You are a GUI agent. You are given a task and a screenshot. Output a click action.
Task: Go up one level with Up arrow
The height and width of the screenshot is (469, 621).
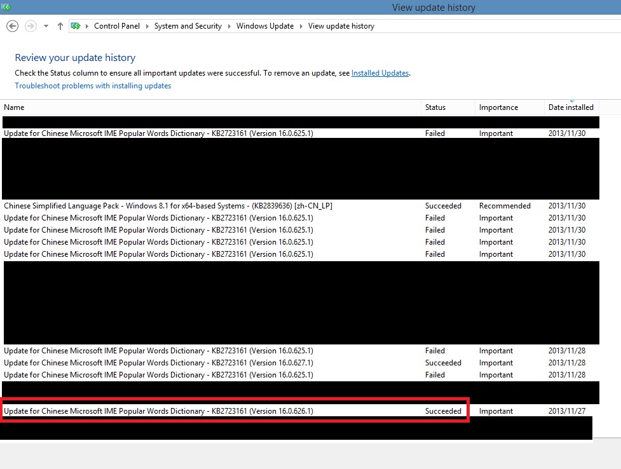[x=60, y=26]
